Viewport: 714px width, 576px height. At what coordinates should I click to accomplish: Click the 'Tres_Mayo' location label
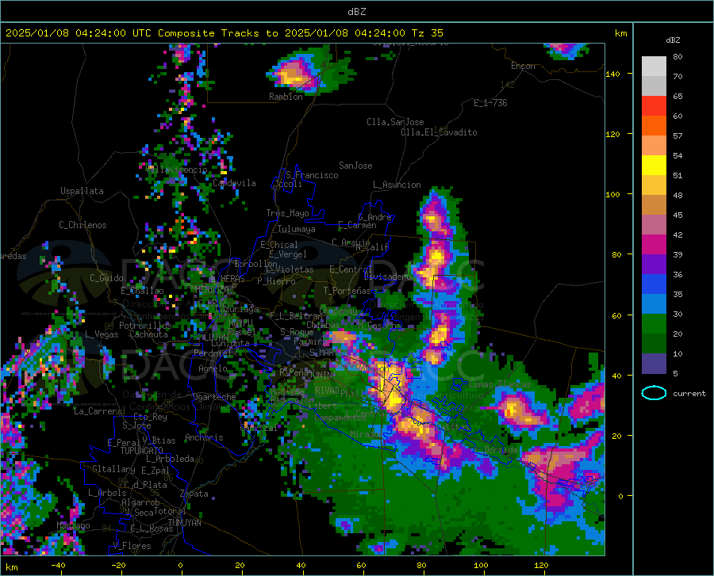coord(287,213)
